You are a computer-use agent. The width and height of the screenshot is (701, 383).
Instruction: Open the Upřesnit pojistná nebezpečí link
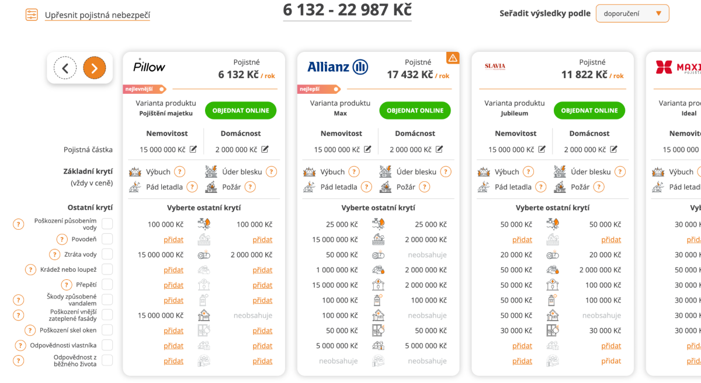(97, 15)
